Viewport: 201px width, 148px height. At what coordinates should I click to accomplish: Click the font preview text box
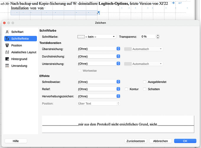(118, 124)
